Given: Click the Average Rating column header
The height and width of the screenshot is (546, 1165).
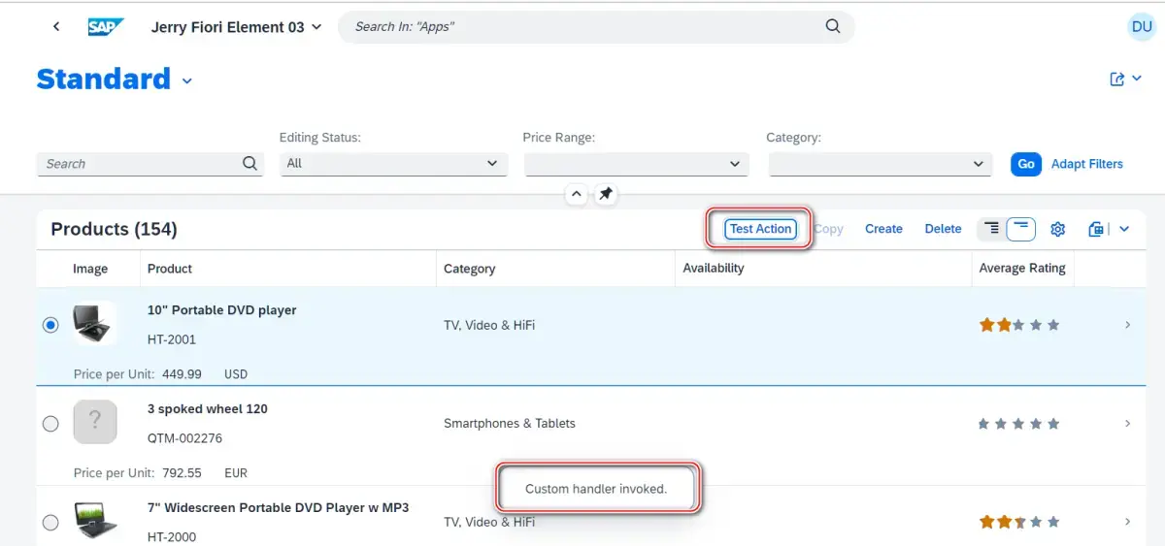Looking at the screenshot, I should point(1022,269).
